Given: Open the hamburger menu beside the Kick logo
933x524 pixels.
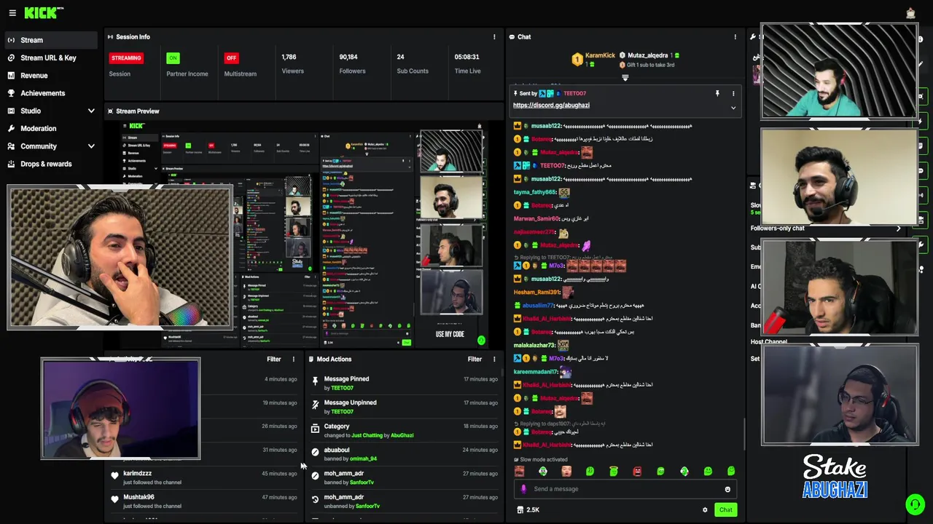Looking at the screenshot, I should point(12,13).
